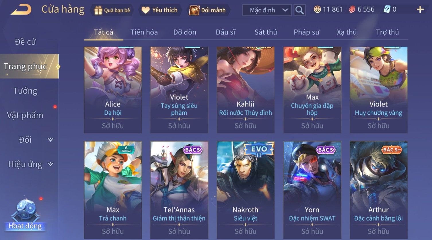
Task: Open Yêu thích favorites heart
Action: (160, 10)
